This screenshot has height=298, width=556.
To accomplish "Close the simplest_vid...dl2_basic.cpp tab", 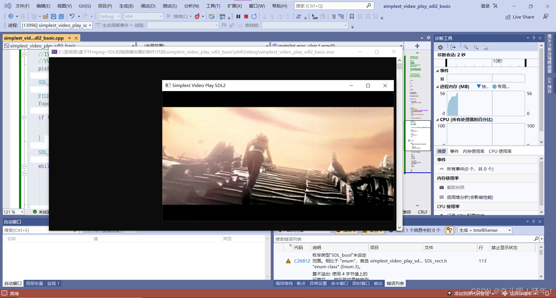I will (x=76, y=38).
